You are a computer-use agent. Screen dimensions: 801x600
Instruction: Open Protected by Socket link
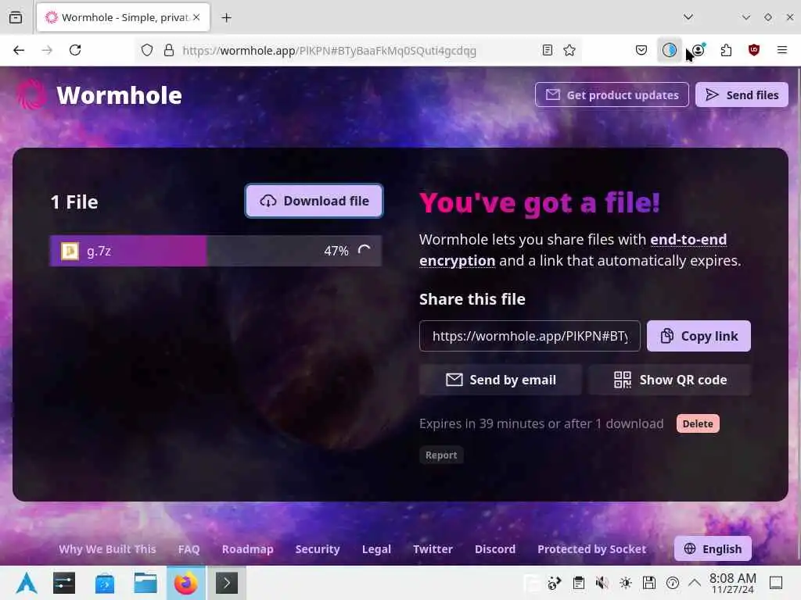coord(591,549)
